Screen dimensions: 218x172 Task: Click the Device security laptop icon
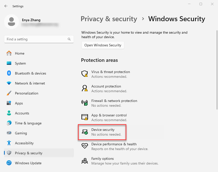(85, 132)
